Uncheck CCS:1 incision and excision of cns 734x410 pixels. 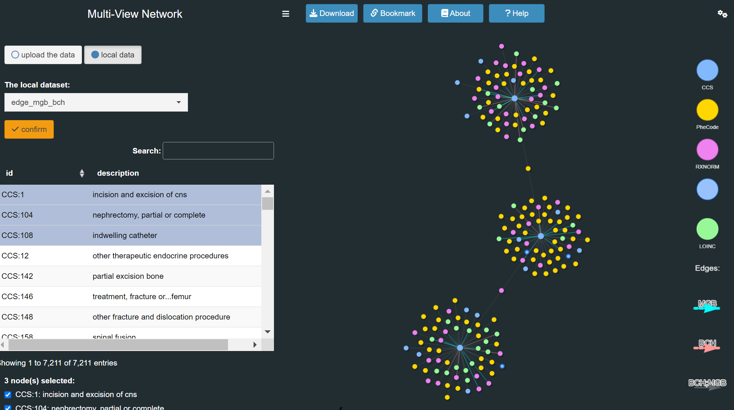coord(8,394)
